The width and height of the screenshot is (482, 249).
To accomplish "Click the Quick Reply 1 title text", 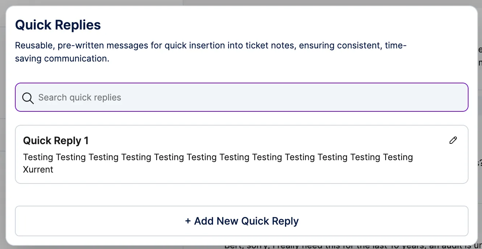I will 56,141.
